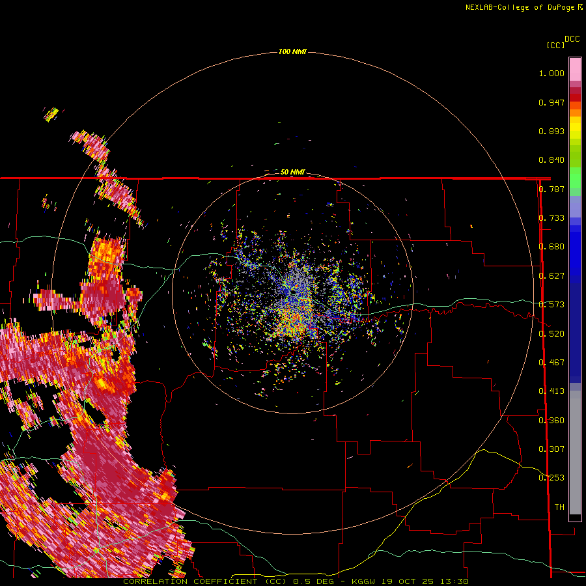The image size is (586, 586).
Task: Click the 50 NMI range ring label
Action: [x=292, y=172]
